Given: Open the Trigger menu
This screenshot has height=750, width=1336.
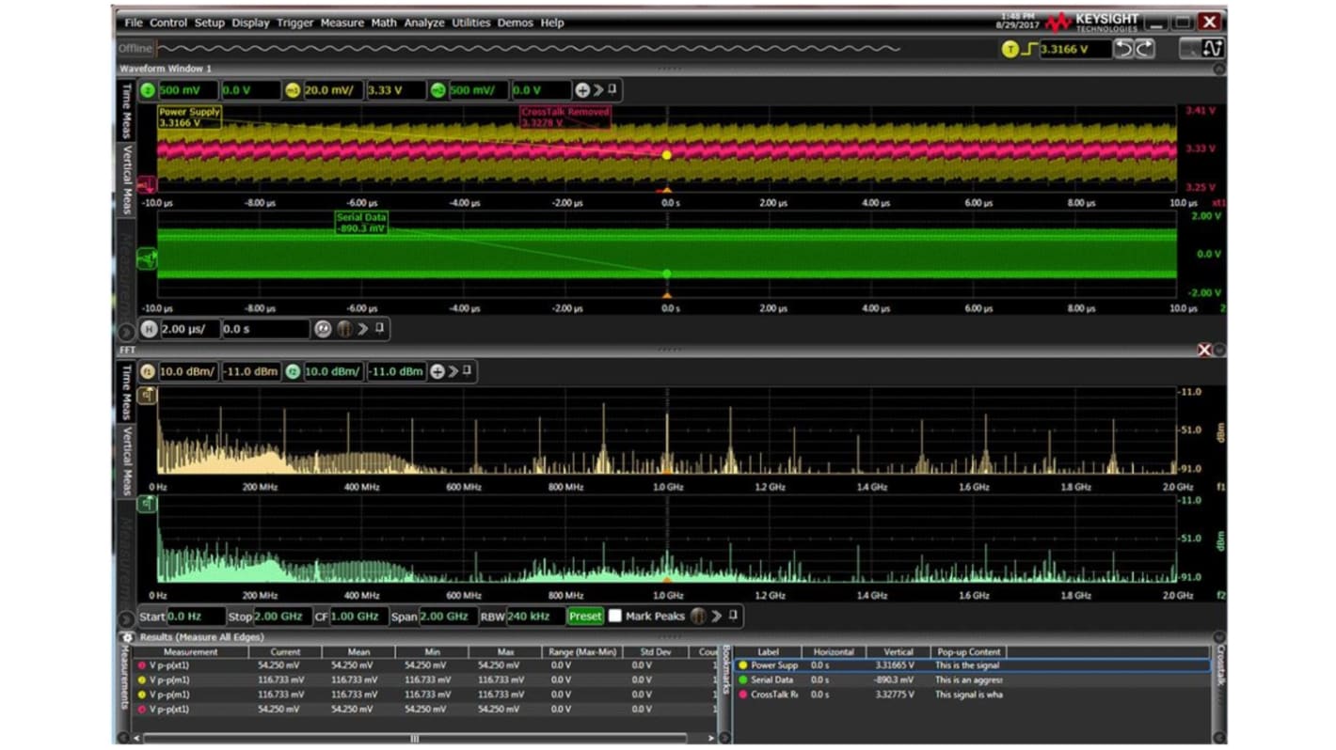Looking at the screenshot, I should [294, 23].
